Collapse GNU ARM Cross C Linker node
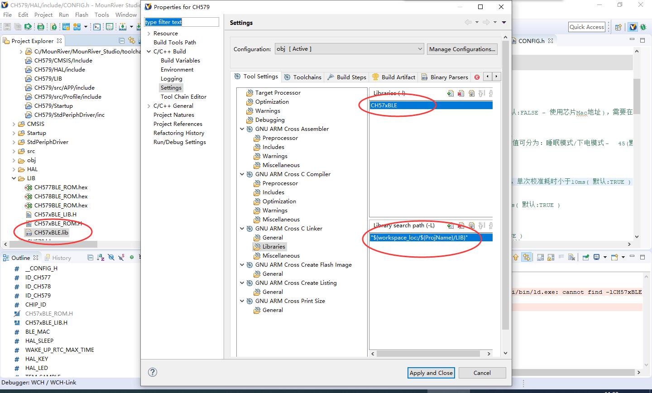This screenshot has width=652, height=393. pos(242,229)
